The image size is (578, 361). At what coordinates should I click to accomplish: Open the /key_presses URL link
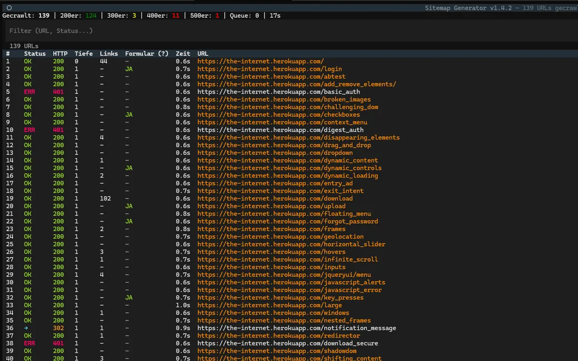pyautogui.click(x=281, y=297)
